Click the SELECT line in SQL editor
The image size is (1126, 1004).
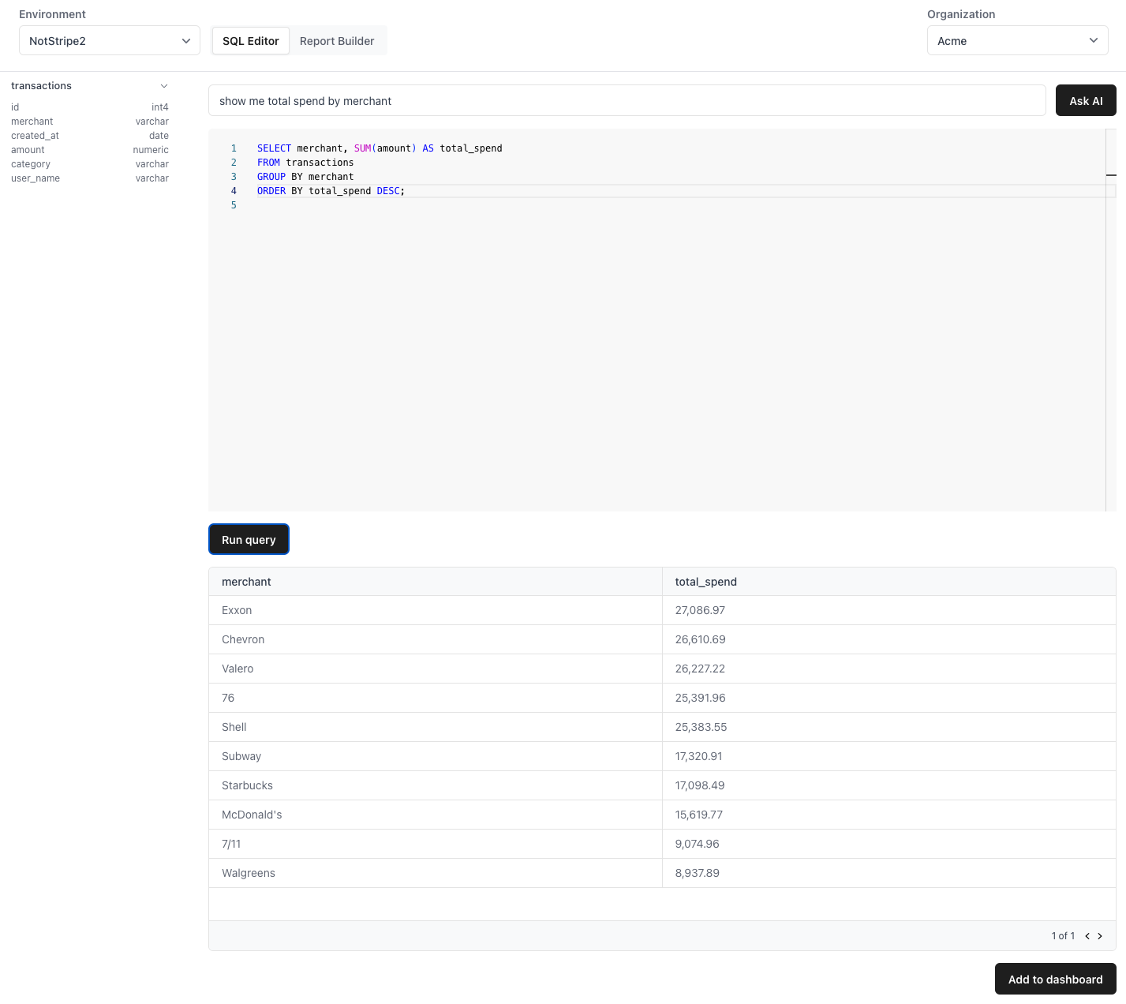(x=380, y=148)
